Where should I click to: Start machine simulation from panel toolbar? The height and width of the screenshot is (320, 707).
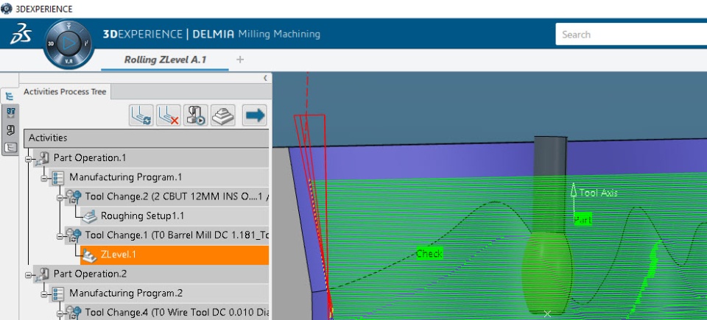click(x=196, y=115)
